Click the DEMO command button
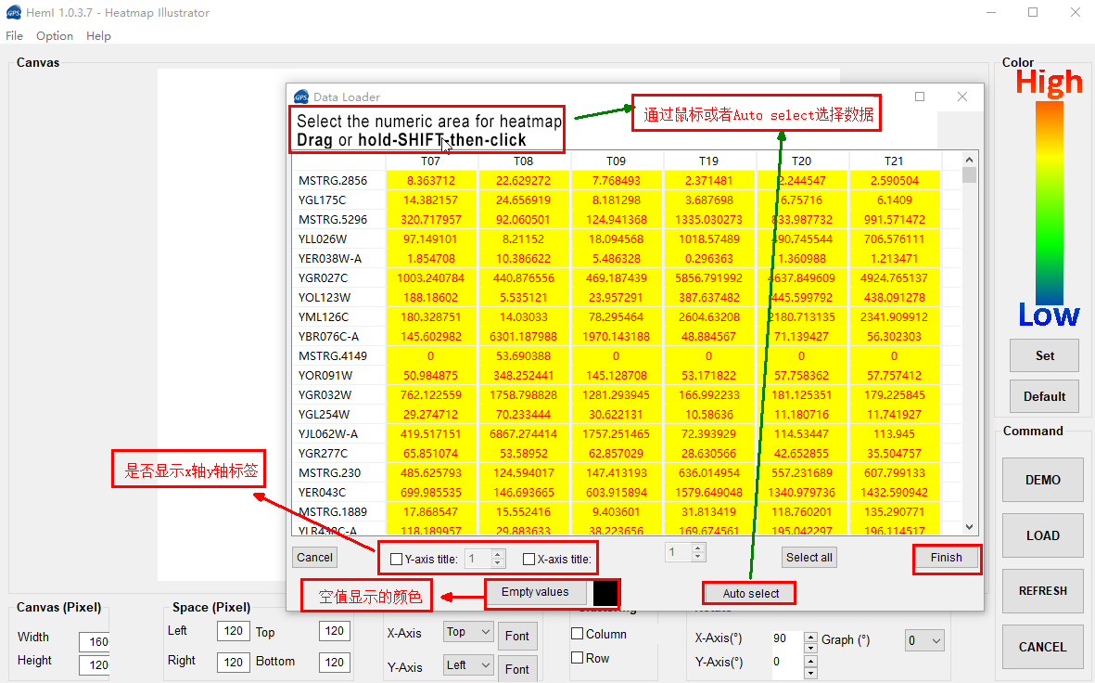The width and height of the screenshot is (1095, 683). tap(1043, 481)
